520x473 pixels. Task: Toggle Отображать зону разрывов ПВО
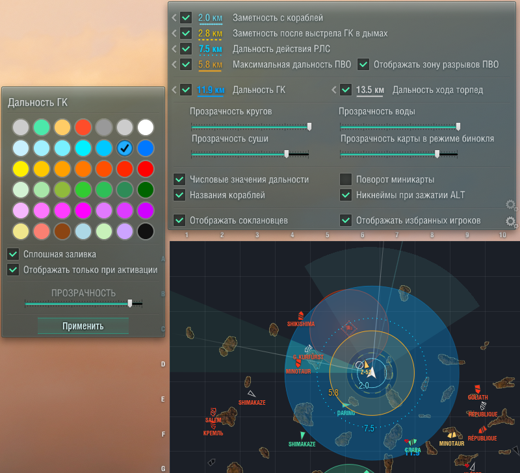pyautogui.click(x=363, y=64)
